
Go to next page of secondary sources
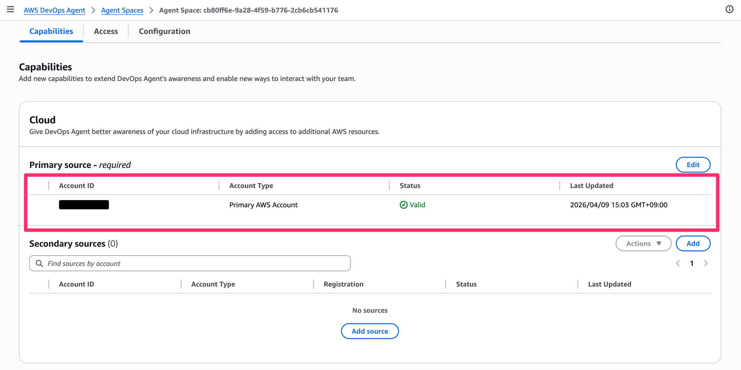click(706, 263)
